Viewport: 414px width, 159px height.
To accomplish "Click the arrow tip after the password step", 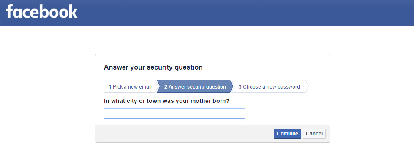I will click(308, 86).
